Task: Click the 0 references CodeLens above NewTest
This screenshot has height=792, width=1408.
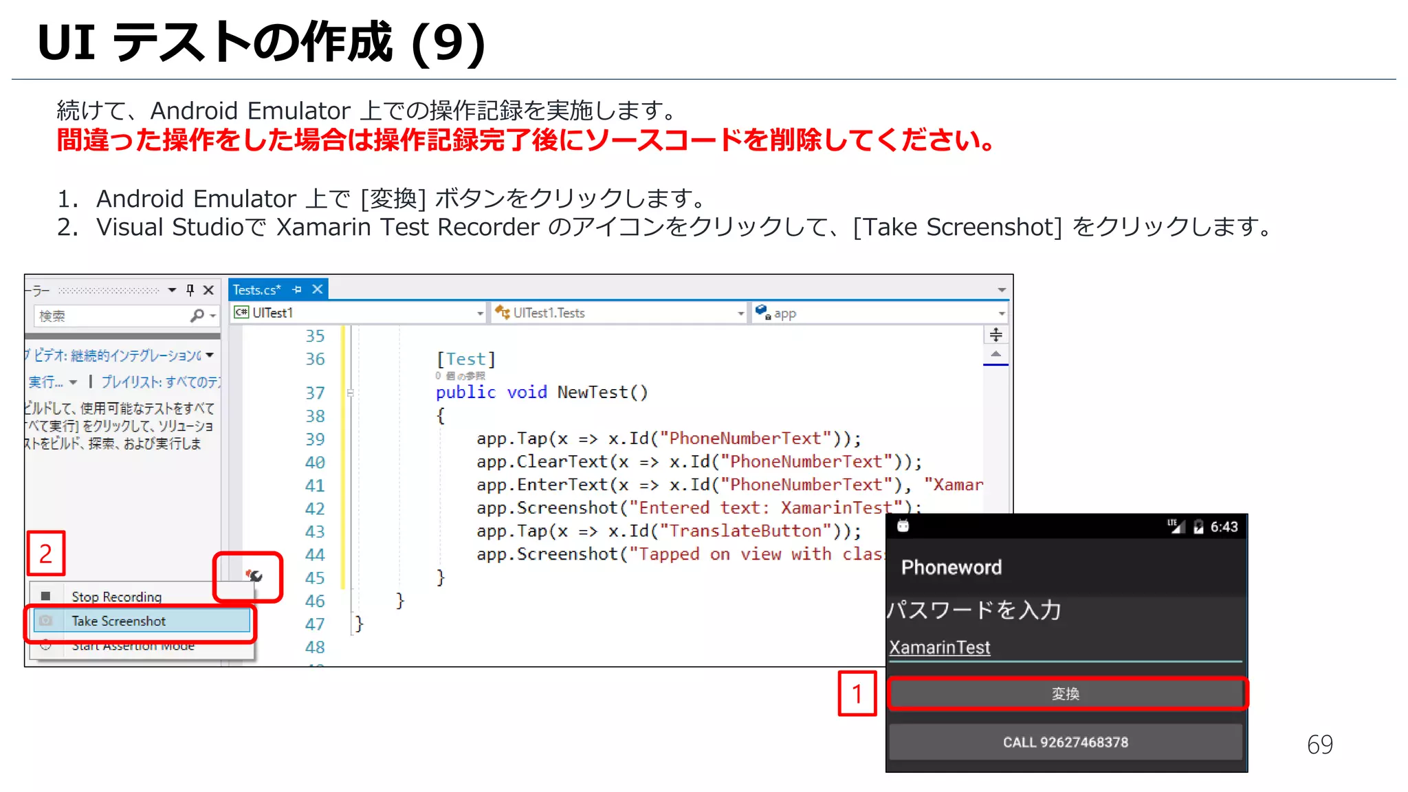Action: (460, 376)
